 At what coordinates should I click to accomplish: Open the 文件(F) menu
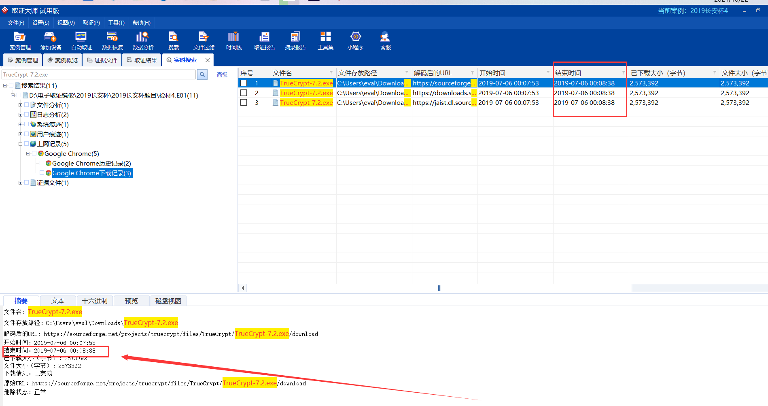(16, 23)
